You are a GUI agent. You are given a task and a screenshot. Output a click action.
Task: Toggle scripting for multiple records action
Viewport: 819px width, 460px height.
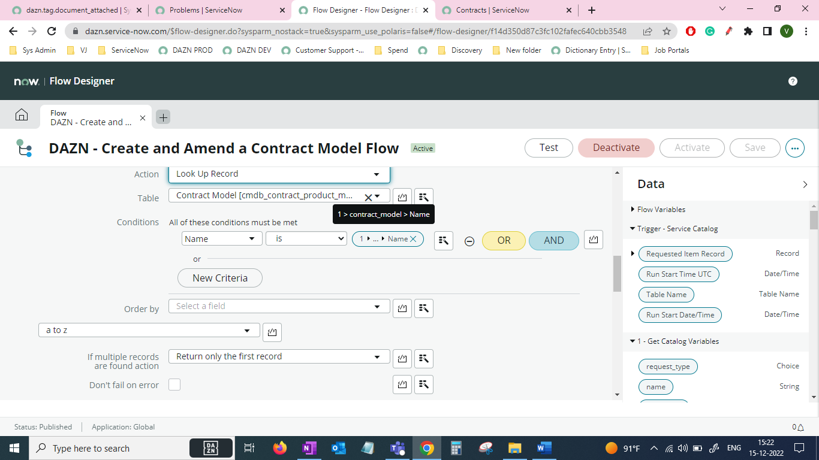point(402,358)
